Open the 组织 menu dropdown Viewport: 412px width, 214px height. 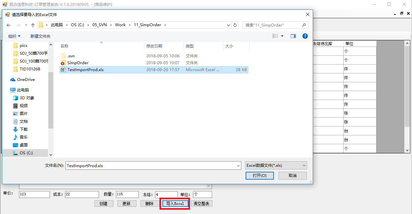14,36
